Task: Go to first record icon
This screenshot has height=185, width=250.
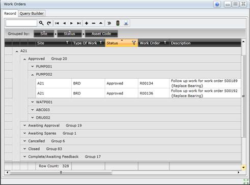Action: click(57, 23)
